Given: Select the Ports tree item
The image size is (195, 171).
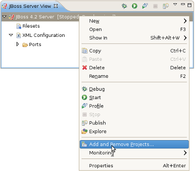Looking at the screenshot, I should pyautogui.click(x=35, y=44).
